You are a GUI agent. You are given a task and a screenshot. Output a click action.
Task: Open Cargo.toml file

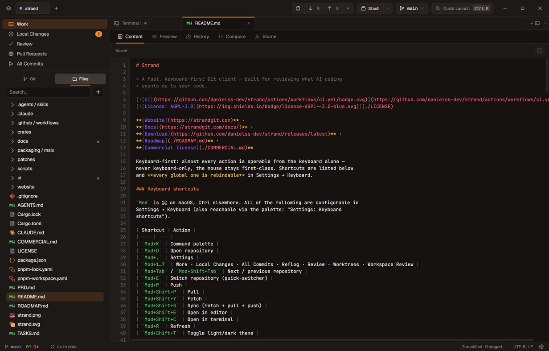pos(55,223)
